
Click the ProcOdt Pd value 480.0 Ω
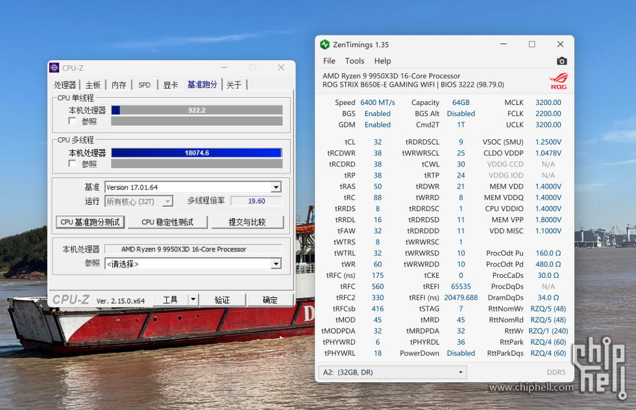click(548, 264)
